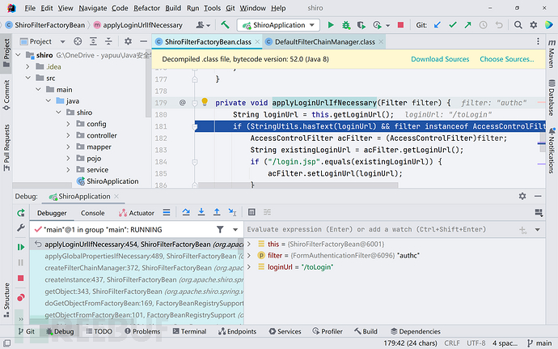Open thread selector dropdown arrow
The height and width of the screenshot is (349, 558).
pyautogui.click(x=235, y=230)
